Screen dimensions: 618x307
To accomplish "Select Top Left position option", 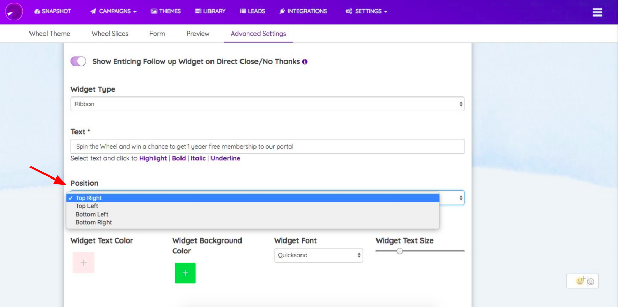I will [253, 206].
